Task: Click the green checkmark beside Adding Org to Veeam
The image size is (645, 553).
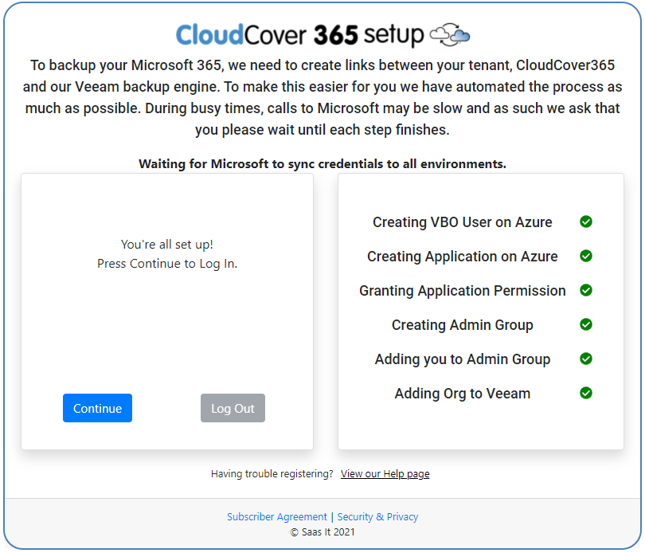Action: [x=586, y=393]
